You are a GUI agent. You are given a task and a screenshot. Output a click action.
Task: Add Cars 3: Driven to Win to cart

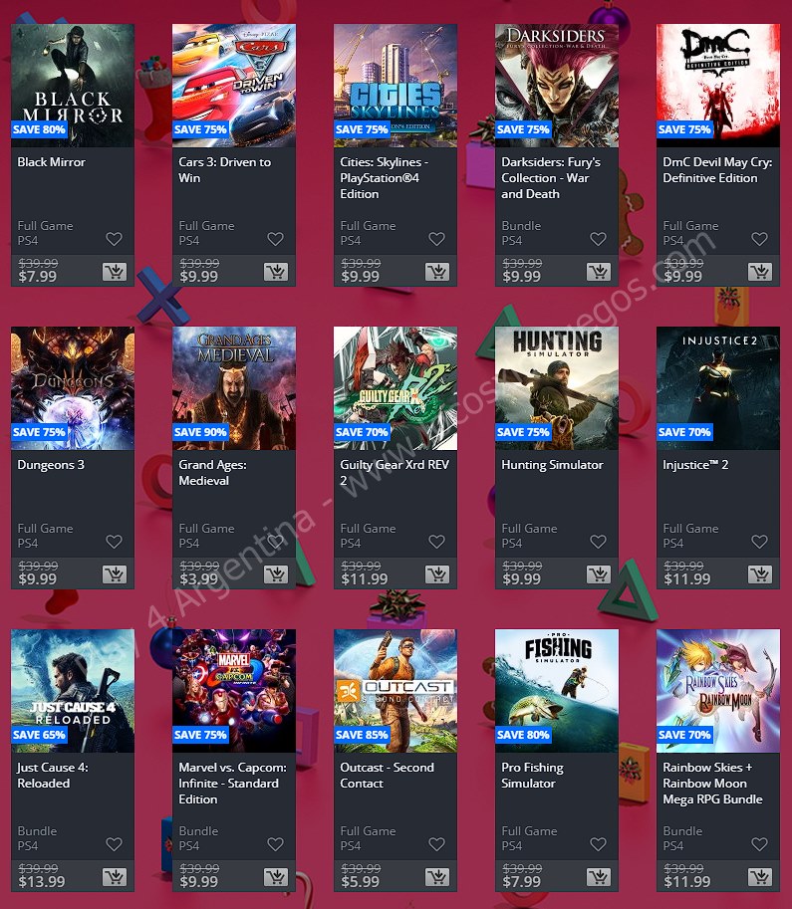pyautogui.click(x=276, y=272)
